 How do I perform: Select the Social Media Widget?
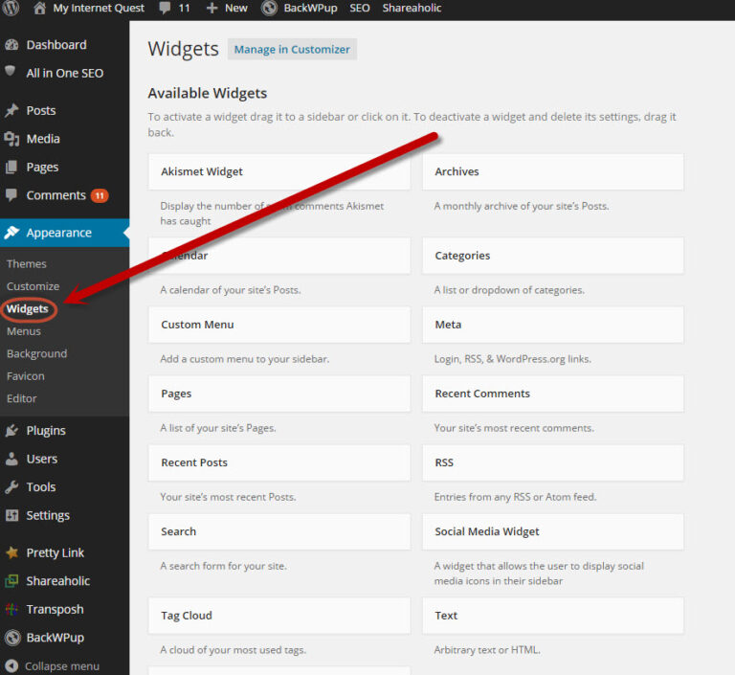553,531
